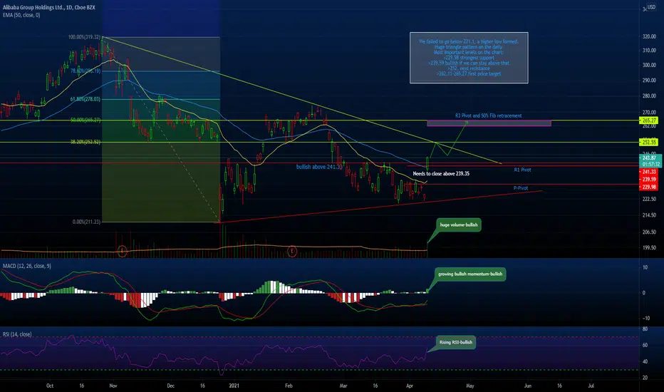Click the E earnings marker near February

[x=292, y=252]
